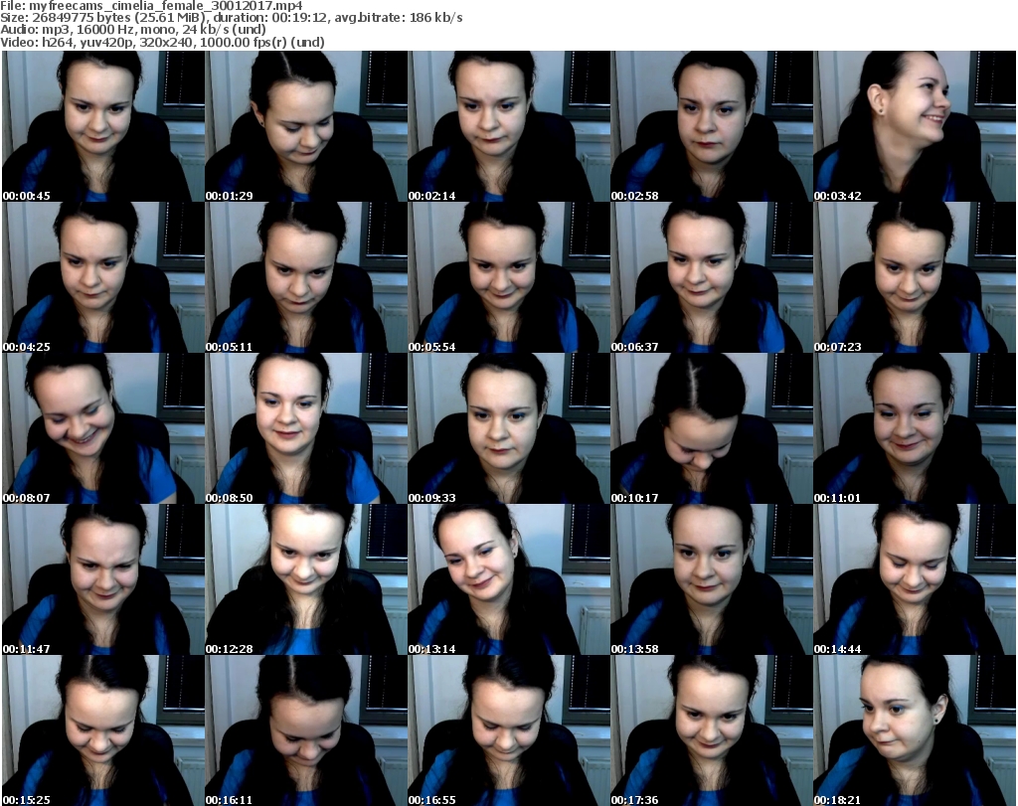This screenshot has height=806, width=1018.
Task: Select the thumbnail frame stamped 00:16:55
Action: pyautogui.click(x=508, y=730)
